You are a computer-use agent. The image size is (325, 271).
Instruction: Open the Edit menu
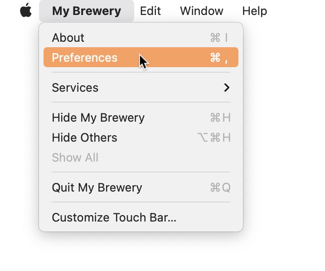pyautogui.click(x=150, y=11)
